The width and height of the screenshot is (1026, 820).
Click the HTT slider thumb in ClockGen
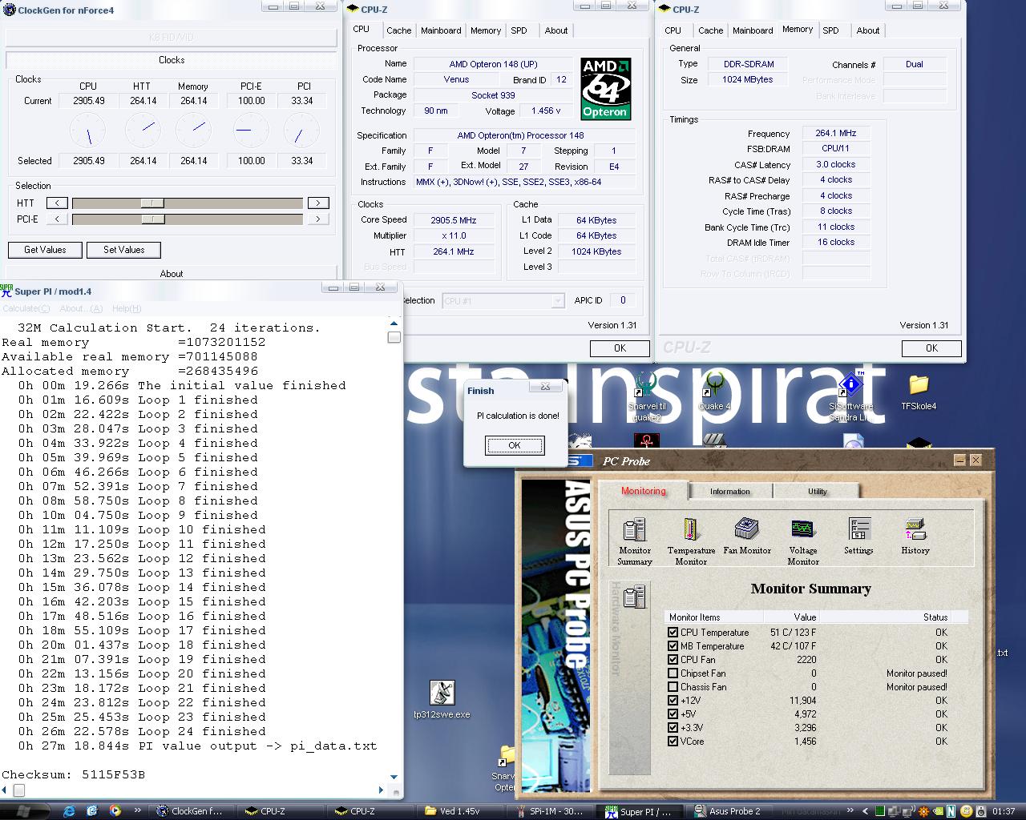[x=152, y=203]
